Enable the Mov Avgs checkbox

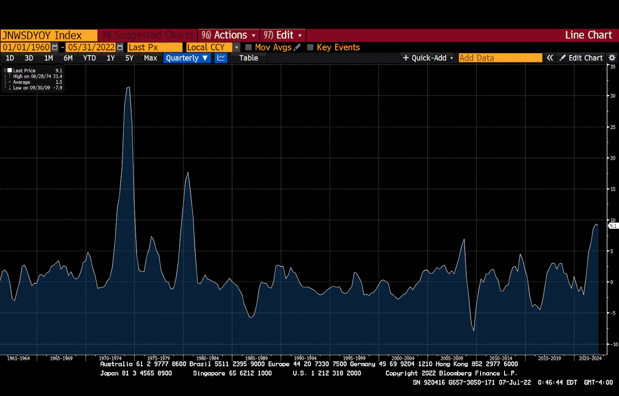(x=249, y=47)
